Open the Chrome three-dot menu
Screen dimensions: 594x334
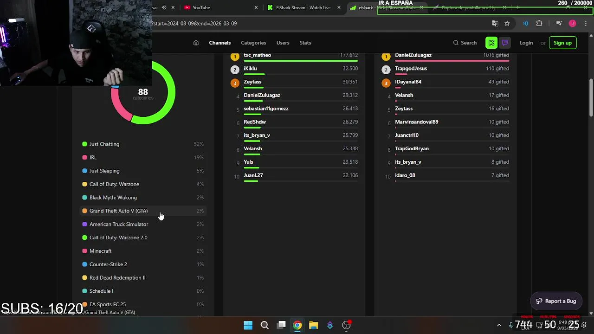tap(585, 23)
